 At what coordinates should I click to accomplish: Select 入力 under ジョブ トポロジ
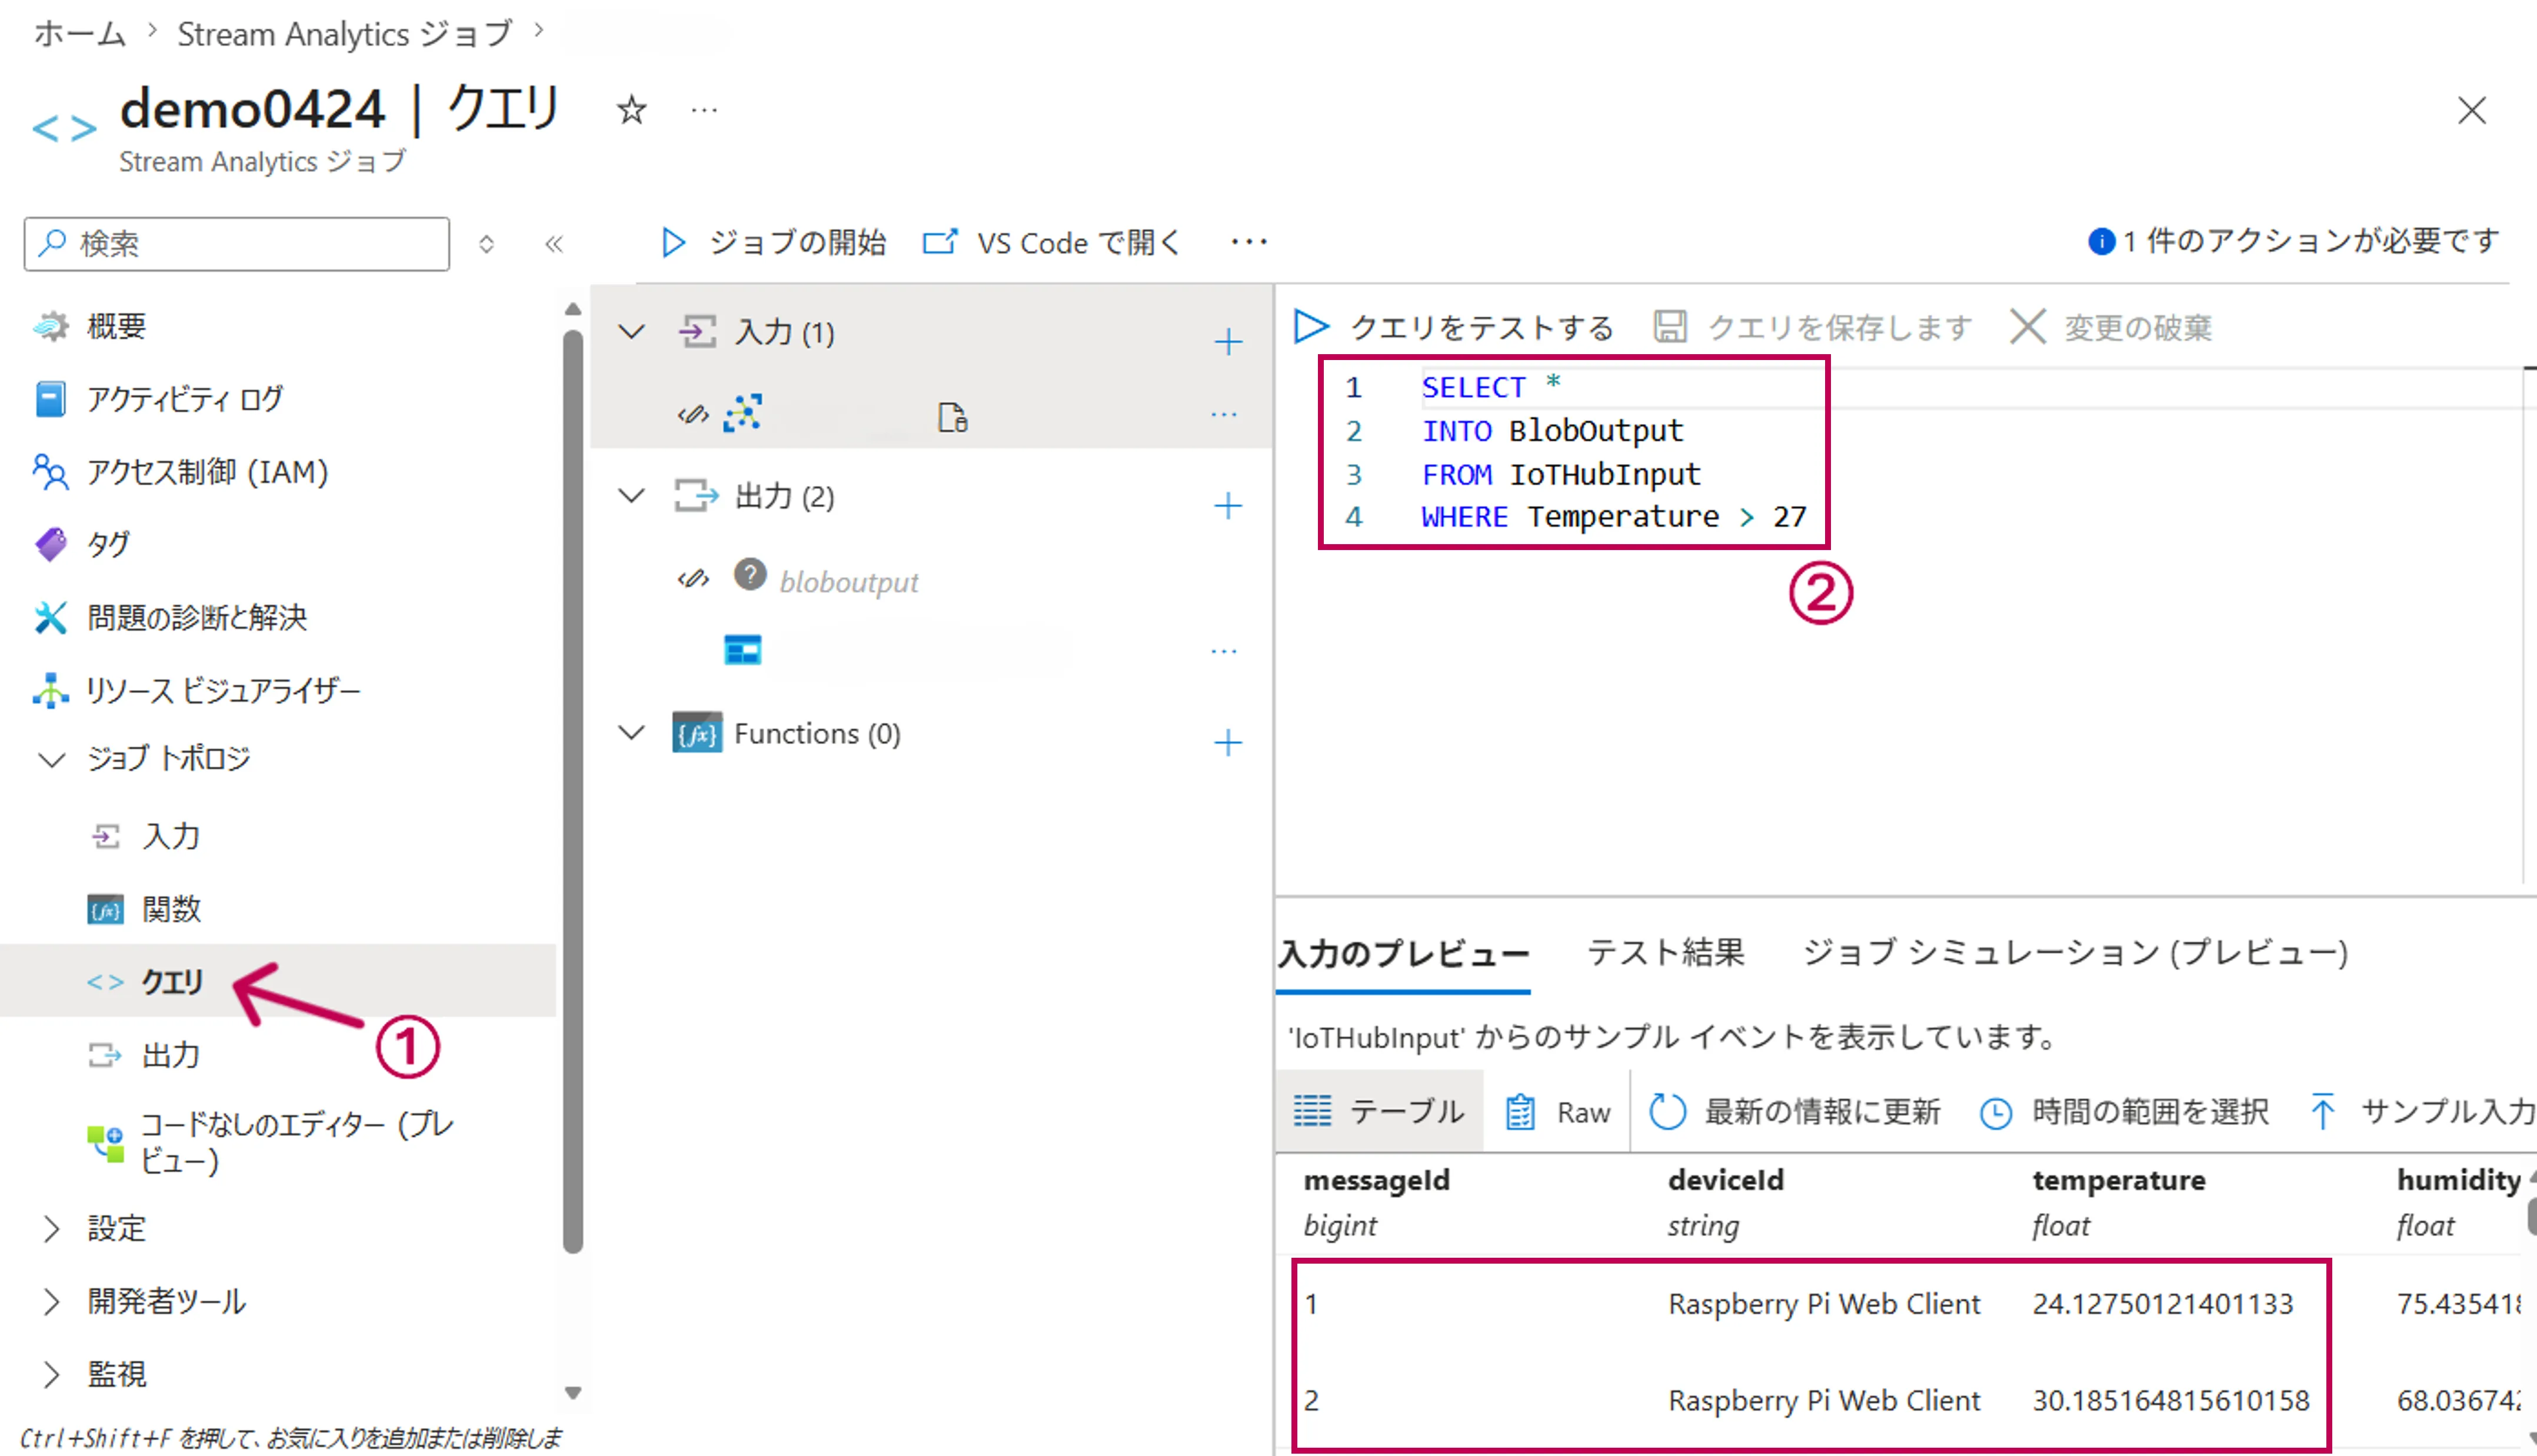pos(145,836)
